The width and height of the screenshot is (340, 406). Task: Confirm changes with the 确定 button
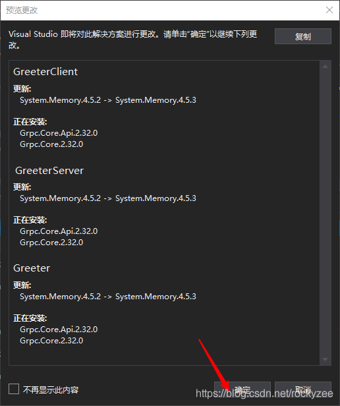tap(242, 390)
